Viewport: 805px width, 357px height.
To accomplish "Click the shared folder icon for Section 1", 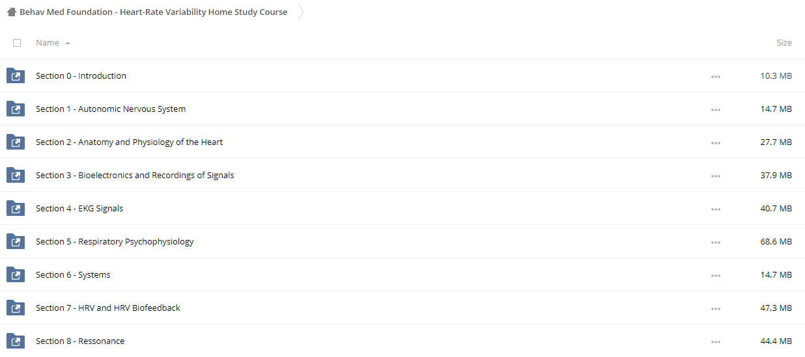I will (x=16, y=109).
